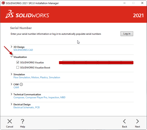Open Help with the question mark icon
The image size is (147, 130).
(x=22, y=121)
